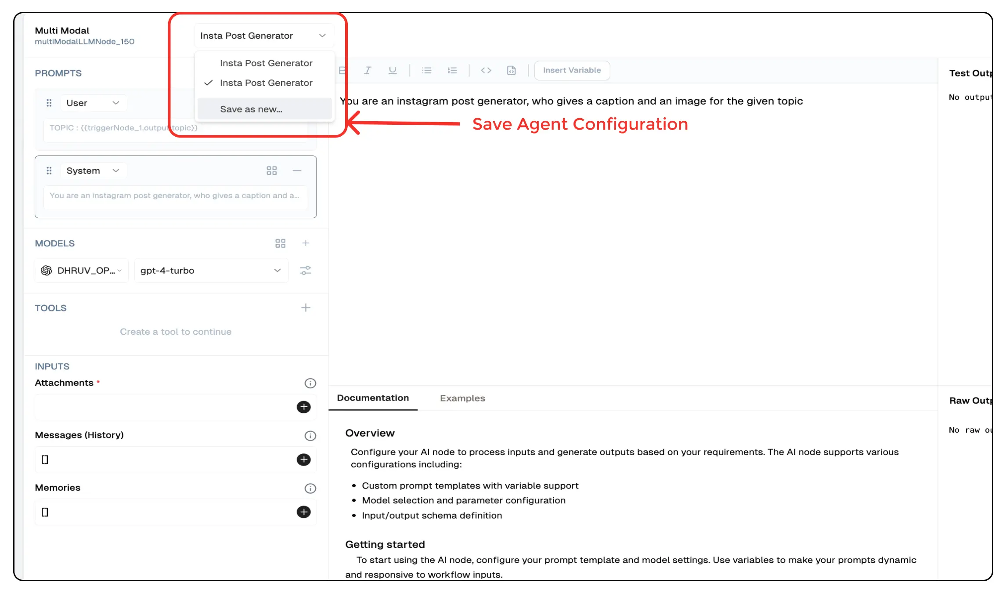Insert an inline code block
The image size is (1006, 593).
(486, 70)
